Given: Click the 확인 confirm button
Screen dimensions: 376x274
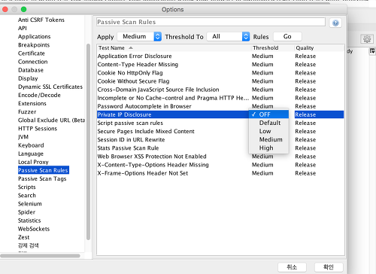Looking at the screenshot, I should click(x=329, y=267).
